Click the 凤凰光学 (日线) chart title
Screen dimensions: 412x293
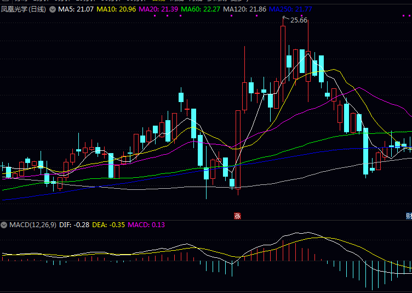click(24, 9)
